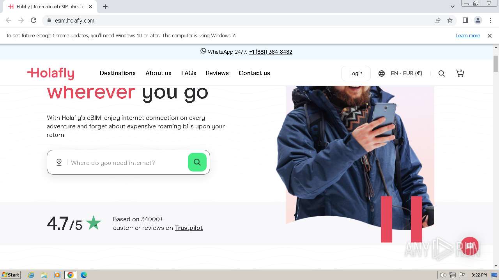Open File Explorer from taskbar

point(44,275)
